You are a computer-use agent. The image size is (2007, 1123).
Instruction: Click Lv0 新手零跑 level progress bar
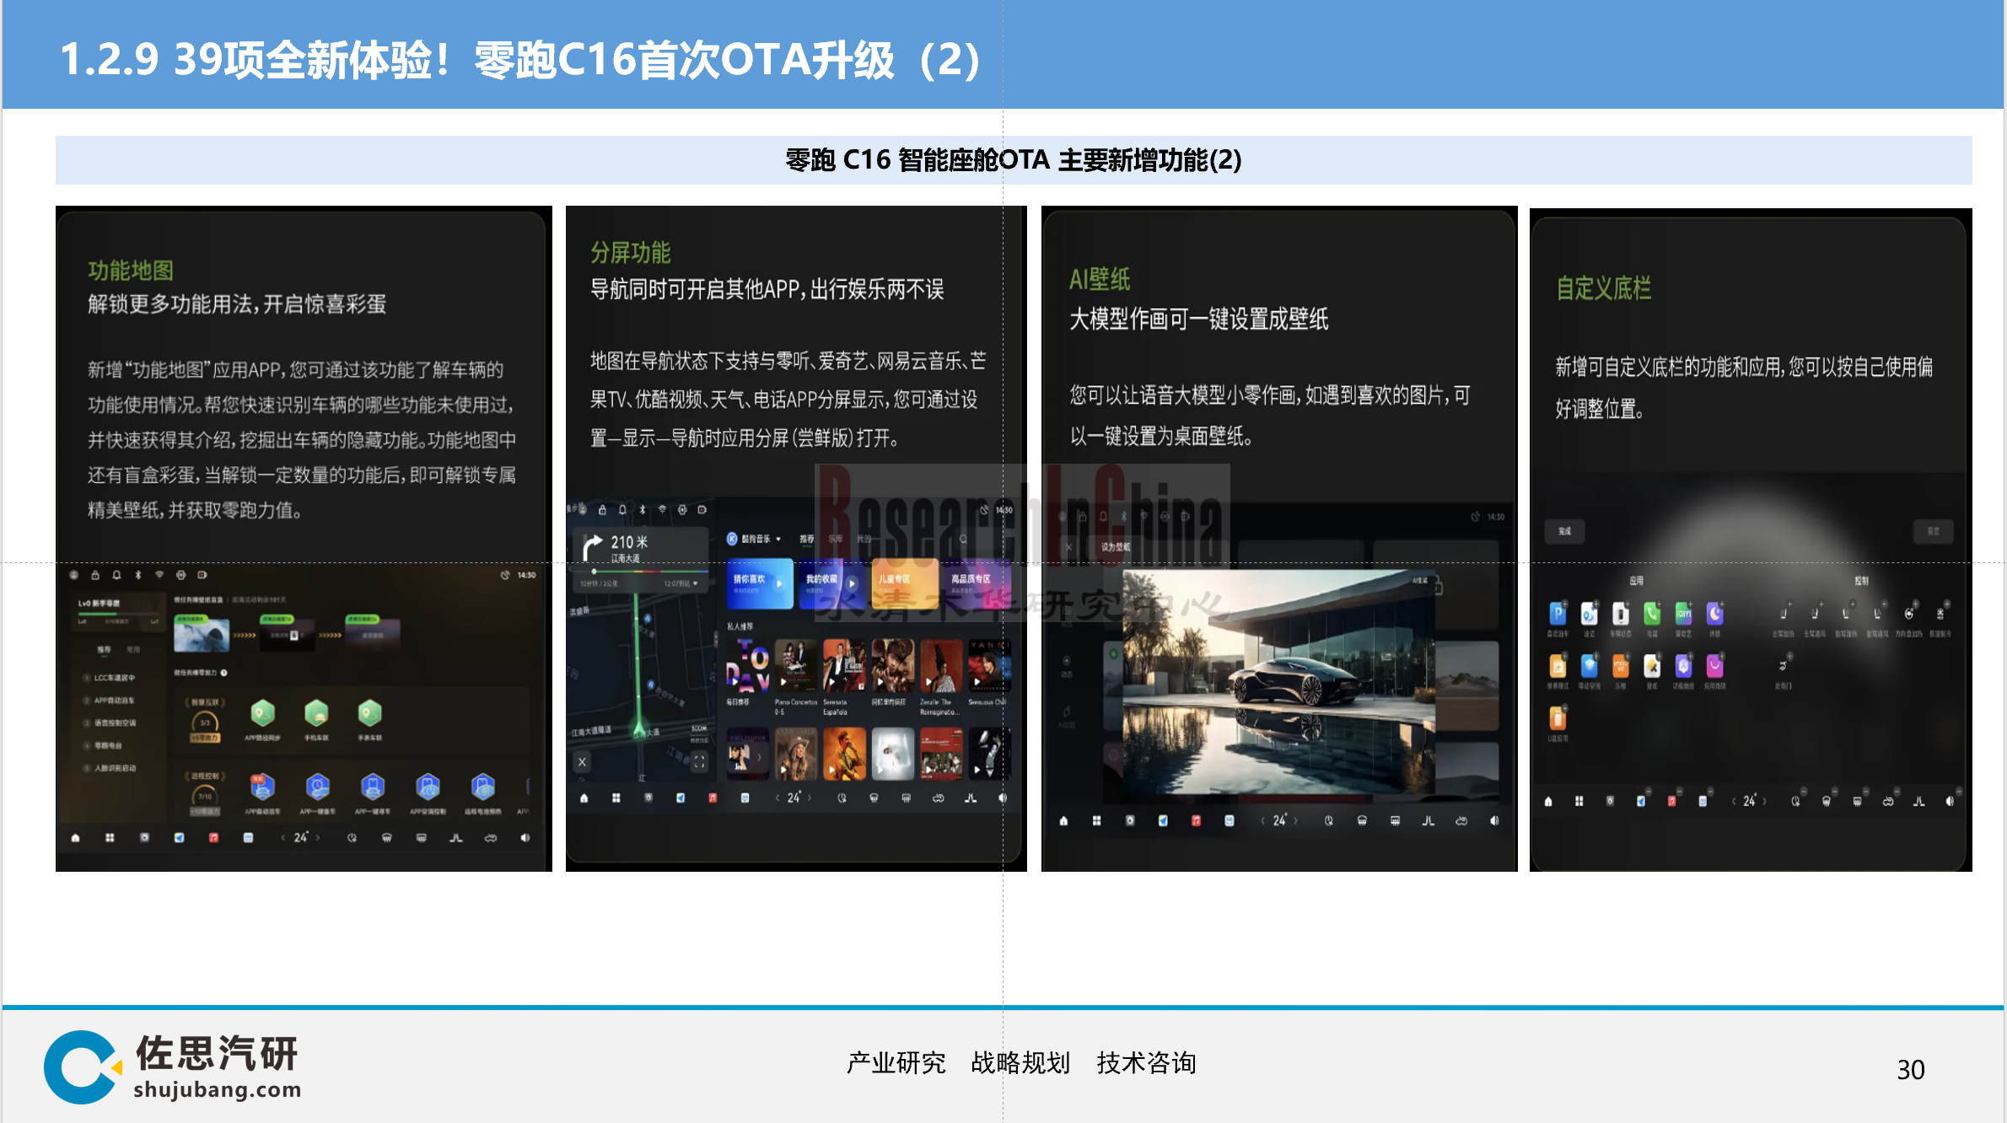coord(118,615)
